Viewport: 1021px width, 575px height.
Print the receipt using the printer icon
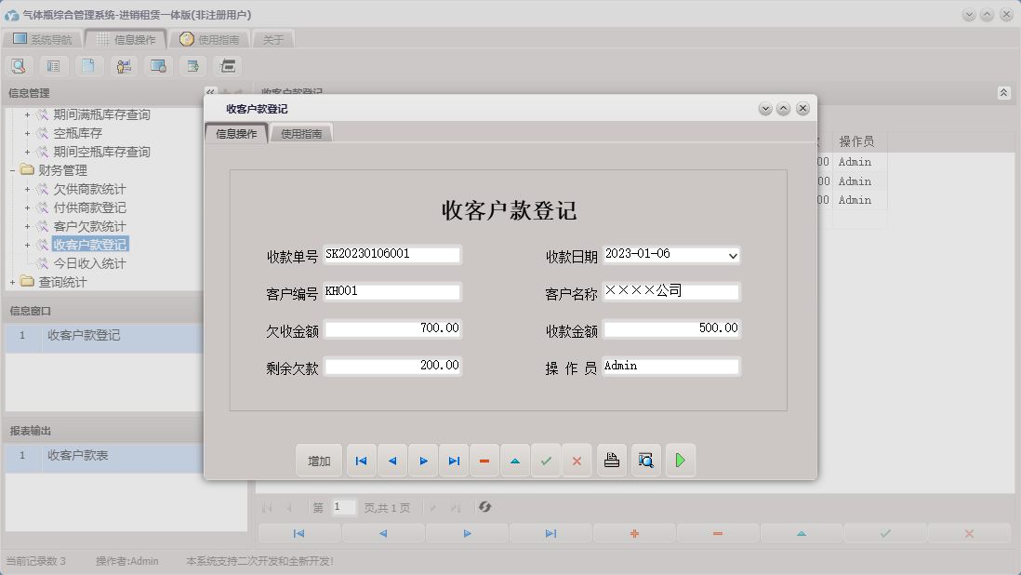pos(611,460)
